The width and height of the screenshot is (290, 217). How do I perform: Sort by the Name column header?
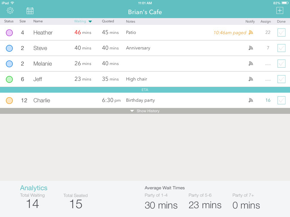tap(38, 21)
